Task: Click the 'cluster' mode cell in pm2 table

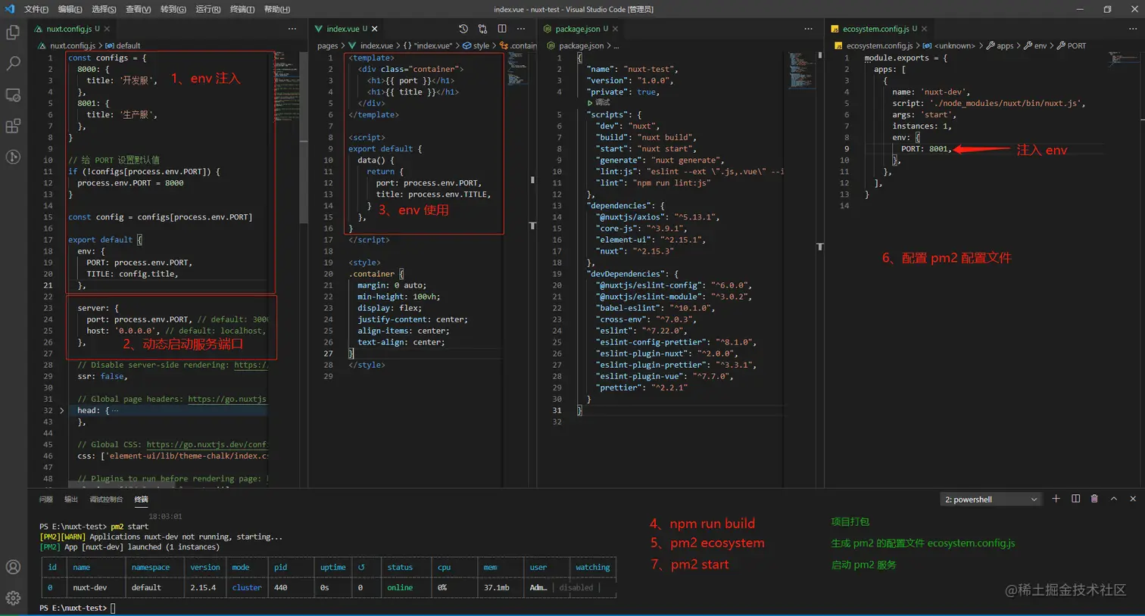Action: click(x=247, y=587)
